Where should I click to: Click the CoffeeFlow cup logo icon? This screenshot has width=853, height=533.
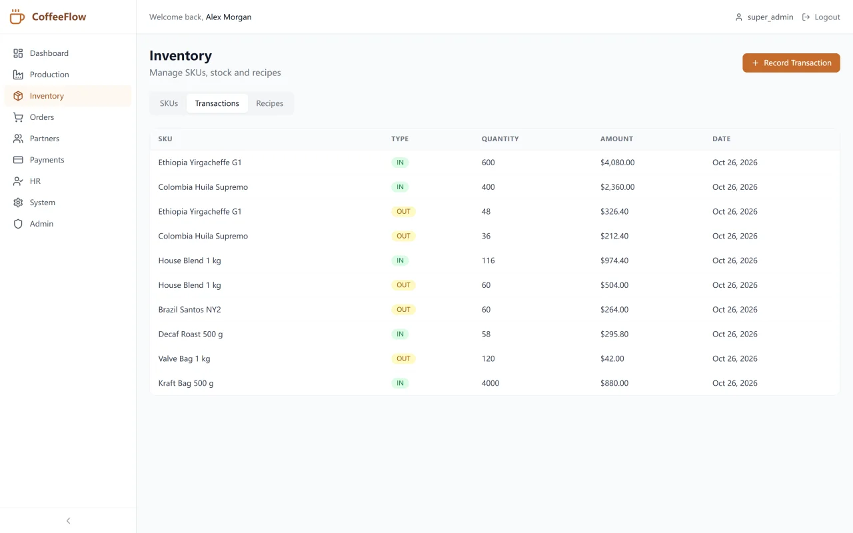17,17
